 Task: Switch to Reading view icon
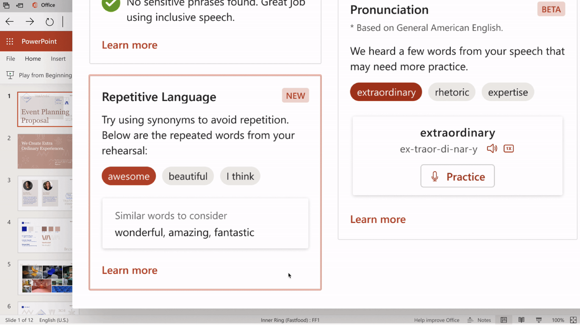[x=521, y=320]
